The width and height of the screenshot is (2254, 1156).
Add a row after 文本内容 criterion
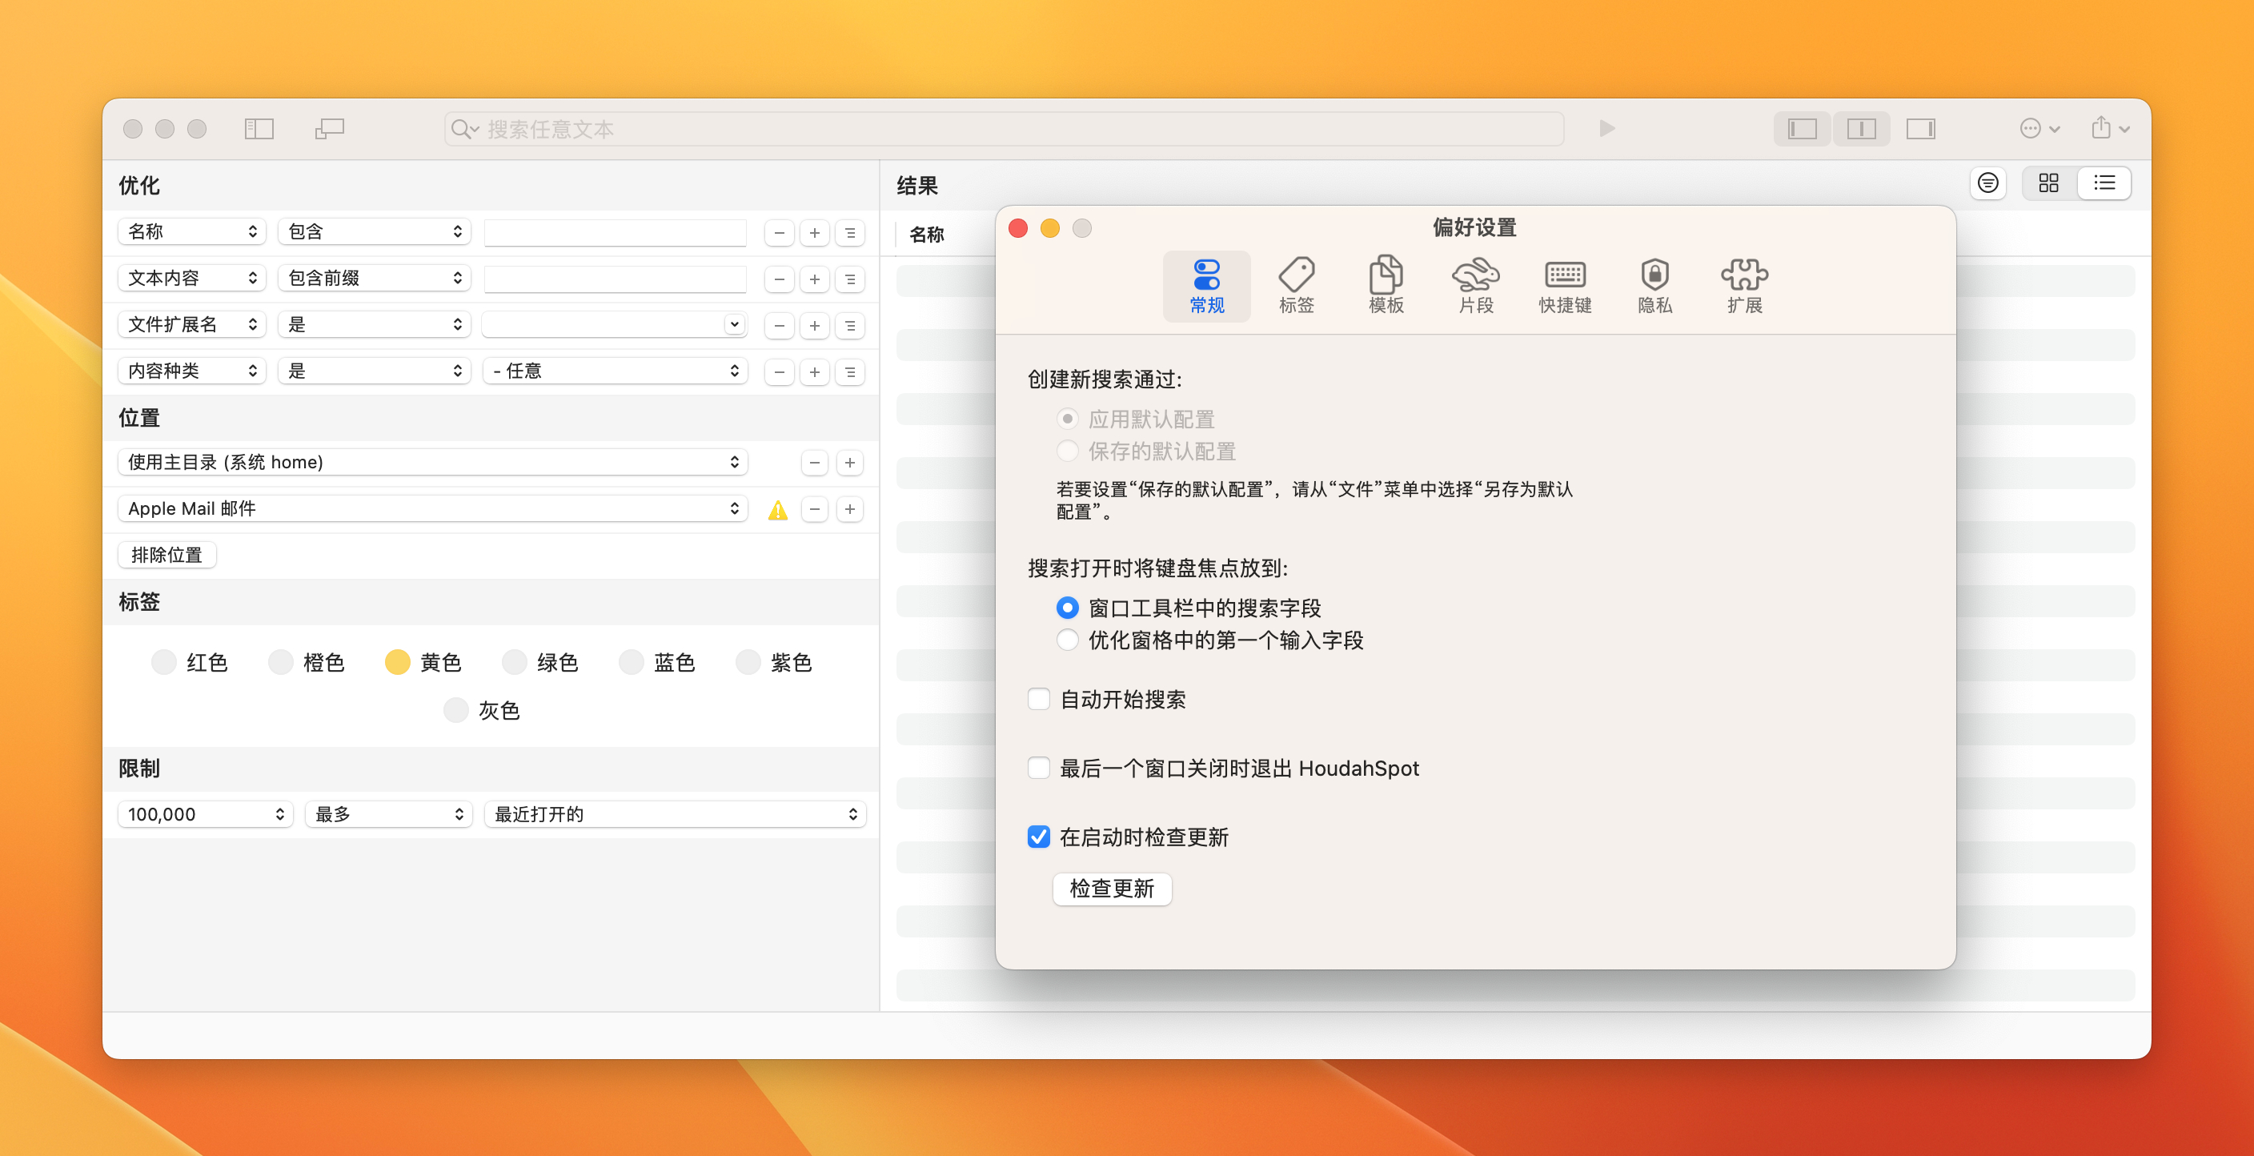pos(815,279)
